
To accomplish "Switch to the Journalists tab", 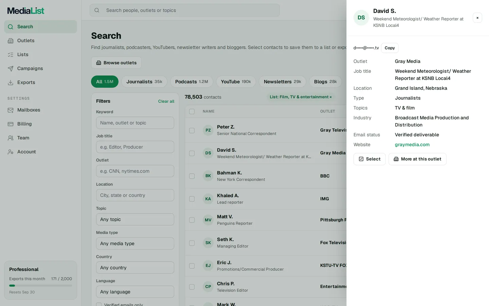I will [144, 82].
